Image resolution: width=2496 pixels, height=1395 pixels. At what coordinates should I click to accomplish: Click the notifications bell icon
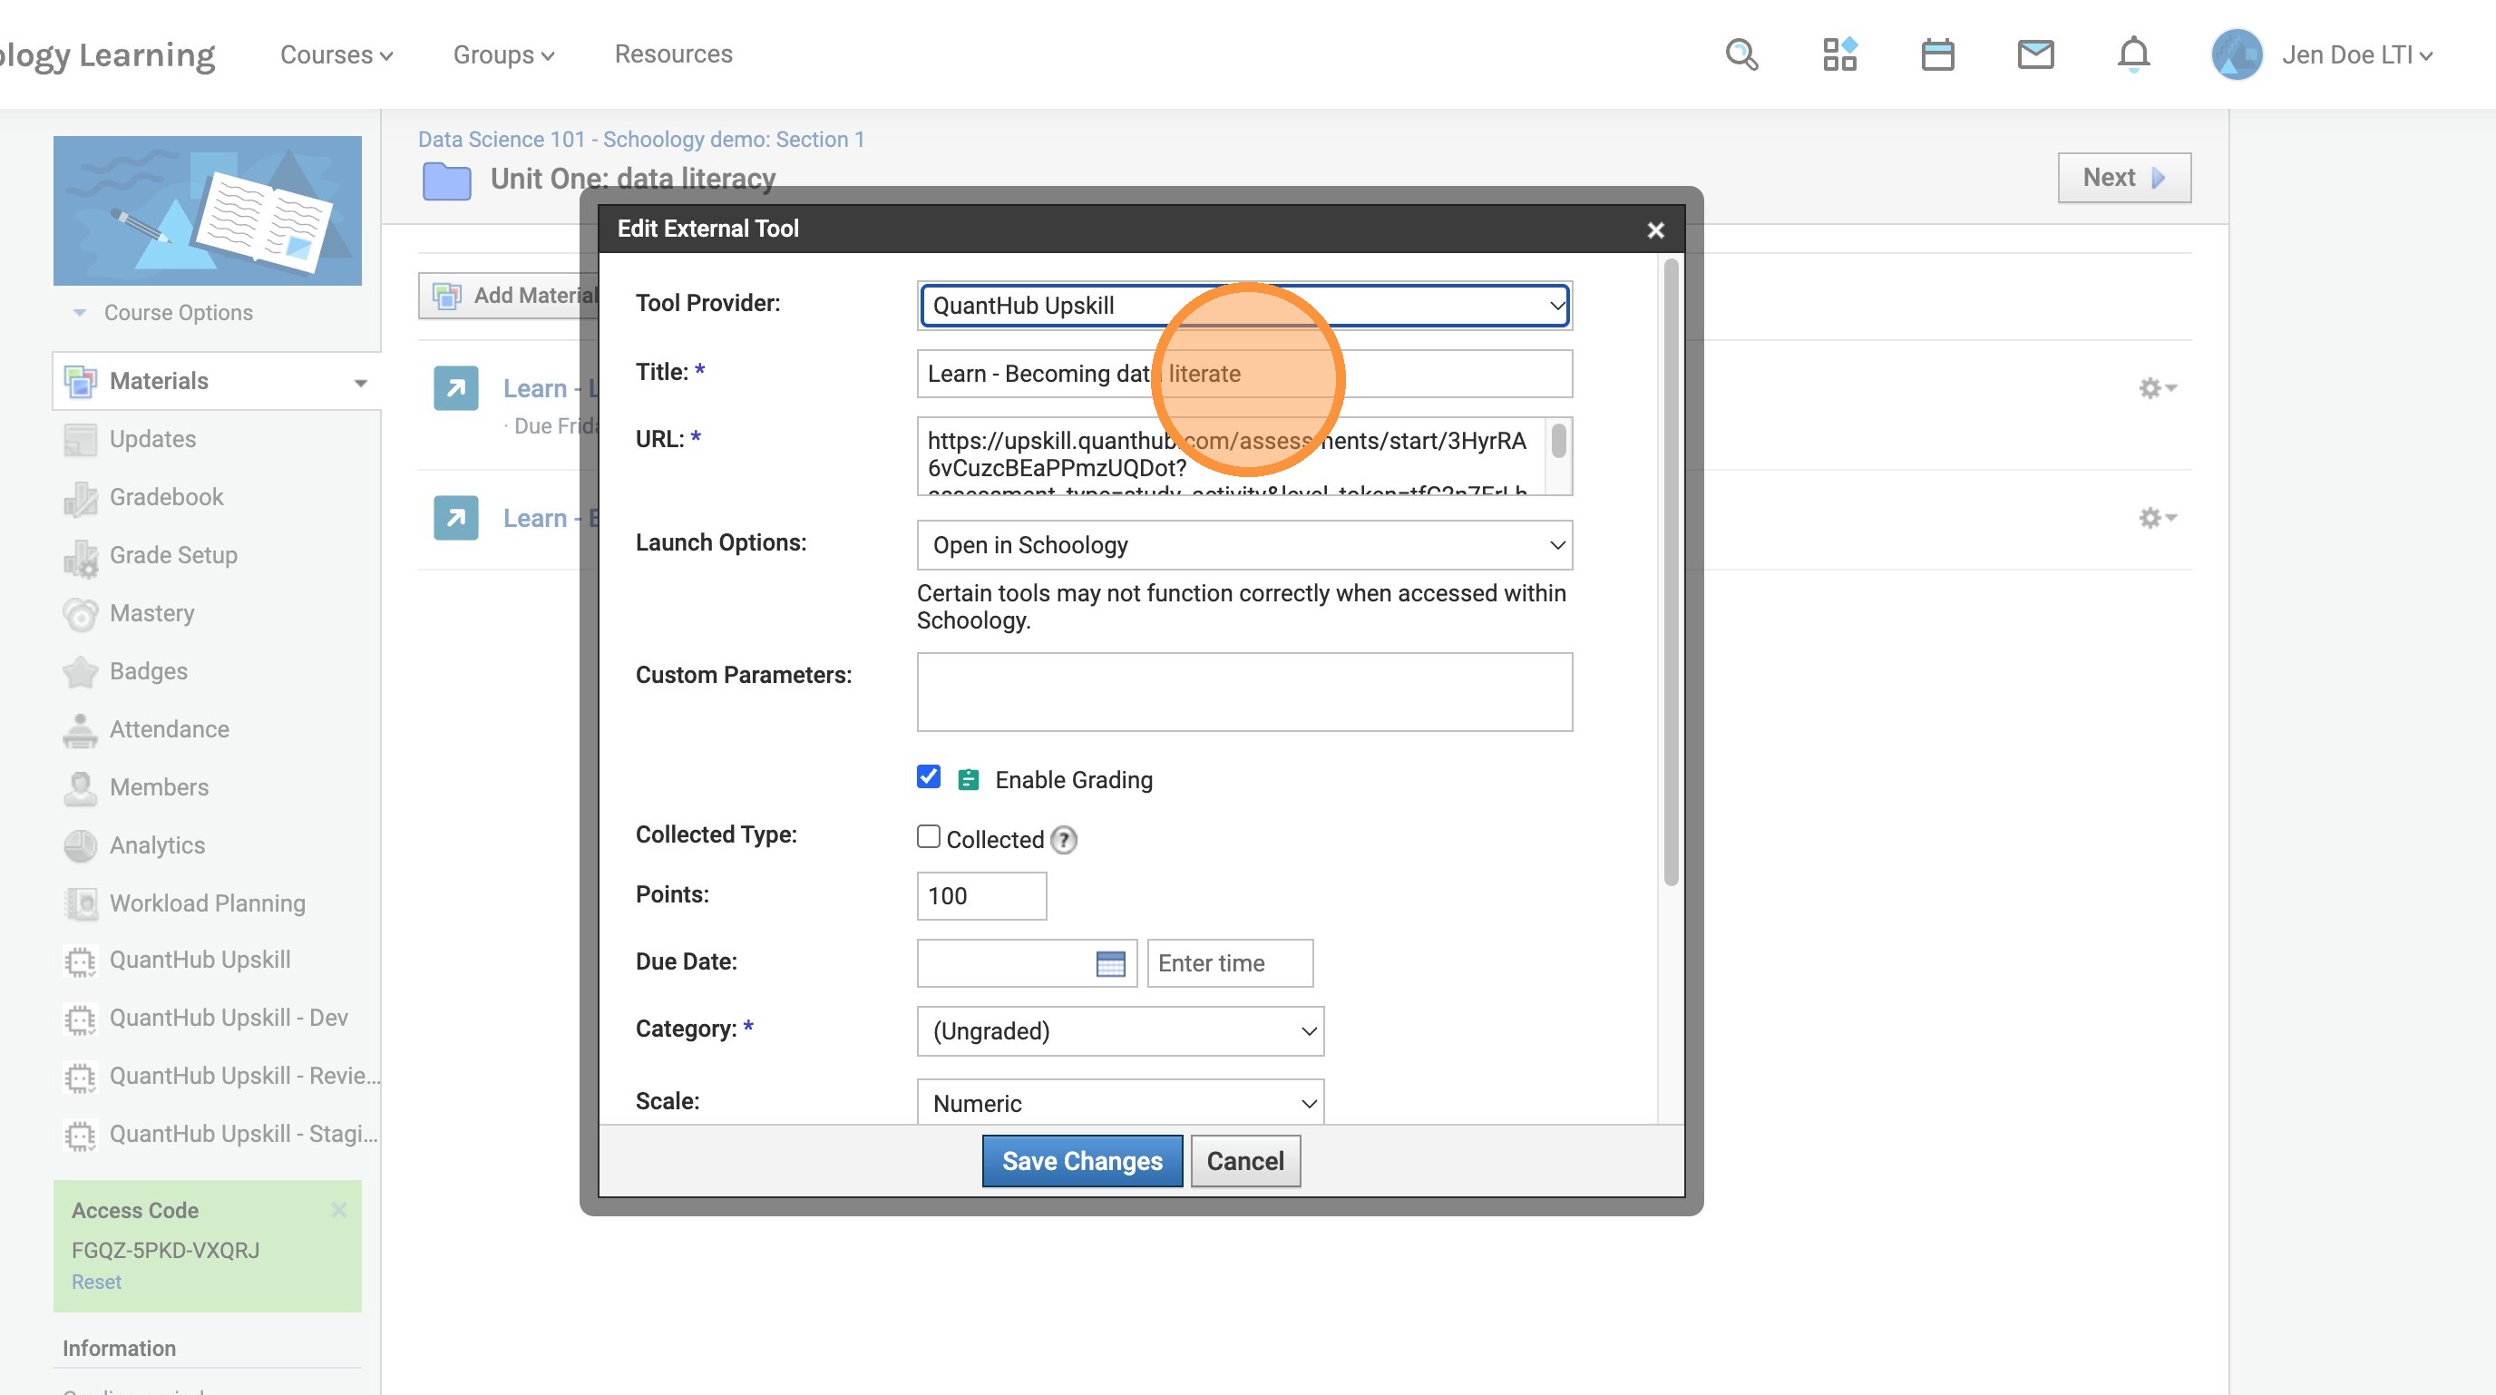pos(2132,54)
